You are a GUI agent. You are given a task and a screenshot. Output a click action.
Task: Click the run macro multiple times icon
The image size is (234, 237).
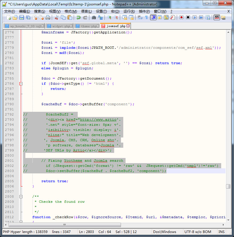(201, 17)
